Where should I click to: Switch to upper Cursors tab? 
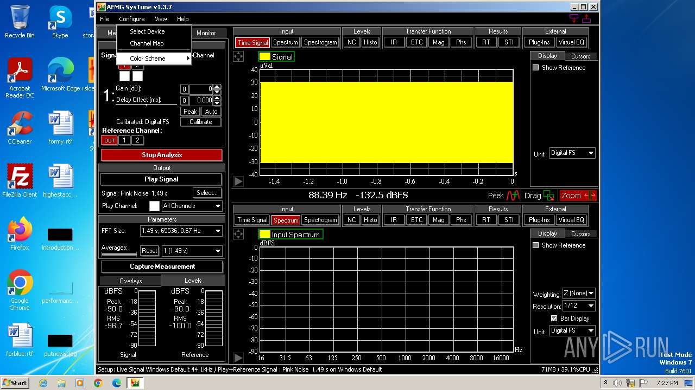pyautogui.click(x=580, y=56)
